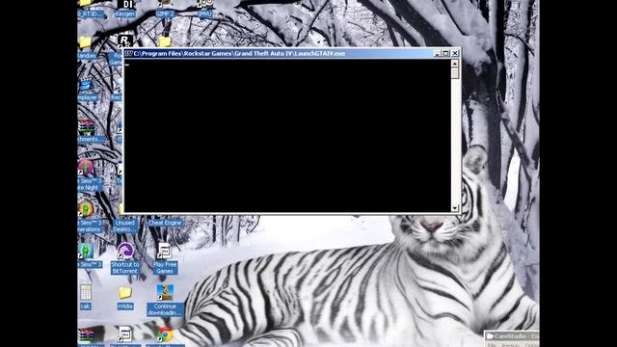617x347 pixels.
Task: Select the nVidia folder icon
Action: pos(125,298)
